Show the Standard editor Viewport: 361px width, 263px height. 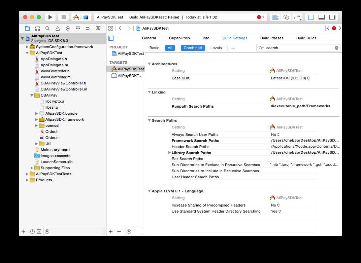(275, 17)
